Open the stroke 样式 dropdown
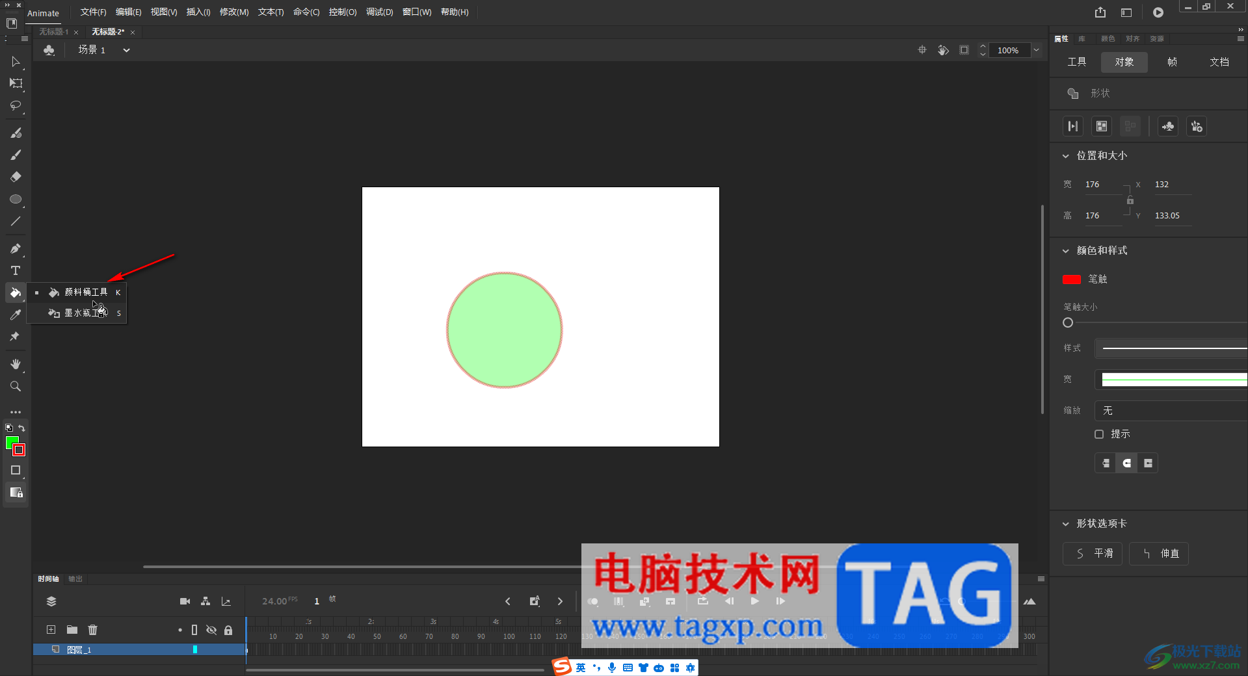This screenshot has height=676, width=1248. [1171, 348]
